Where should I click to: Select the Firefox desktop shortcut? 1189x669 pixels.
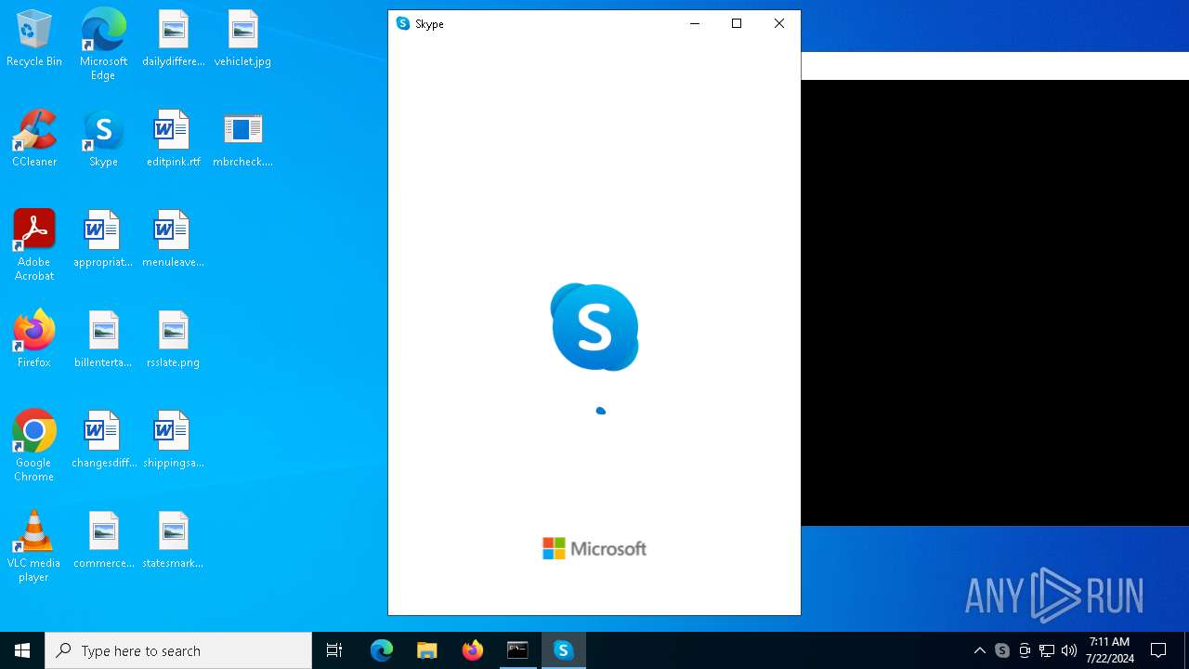34,340
